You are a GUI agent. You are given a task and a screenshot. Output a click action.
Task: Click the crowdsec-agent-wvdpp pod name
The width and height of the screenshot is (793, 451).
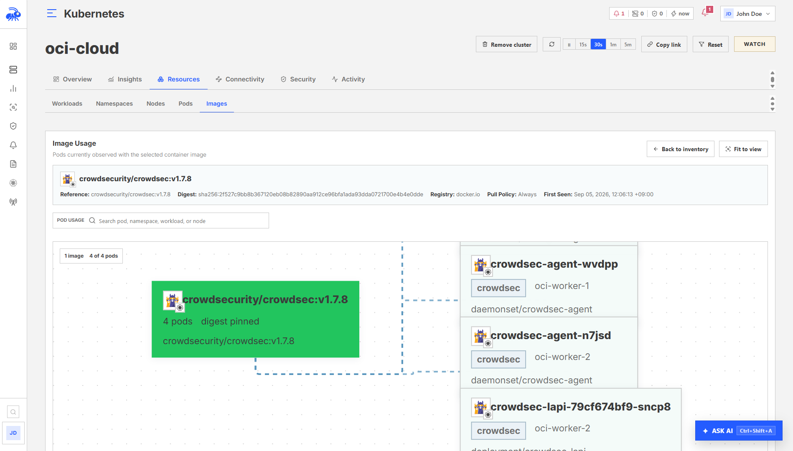pos(554,264)
